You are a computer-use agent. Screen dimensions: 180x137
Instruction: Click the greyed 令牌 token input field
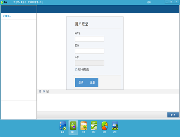point(90,63)
